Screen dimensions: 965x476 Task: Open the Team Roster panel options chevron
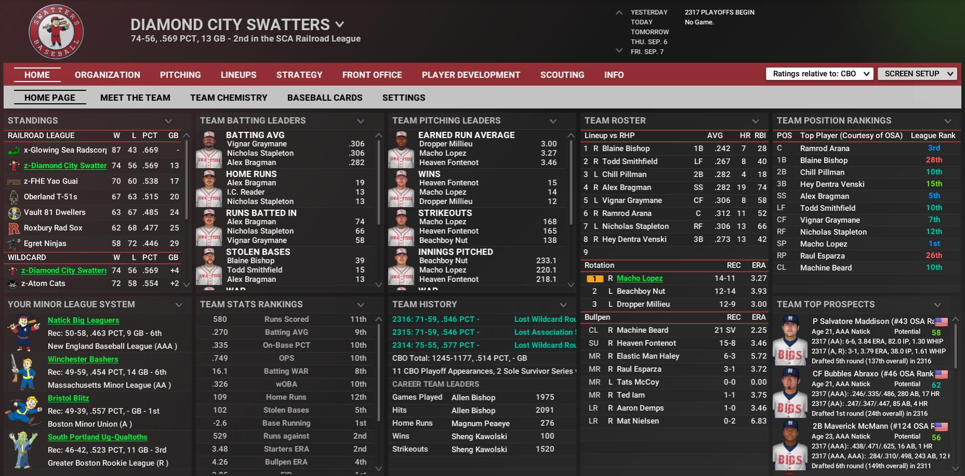coord(755,121)
